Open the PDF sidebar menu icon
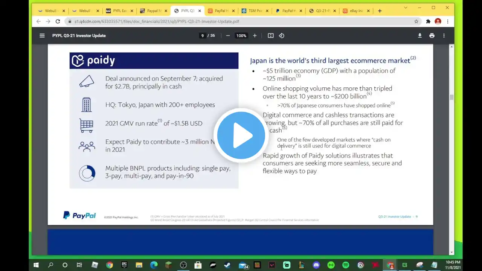 click(x=42, y=36)
